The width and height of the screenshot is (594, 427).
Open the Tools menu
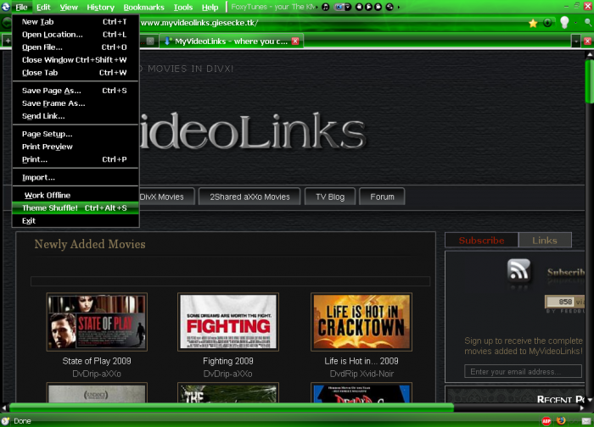pyautogui.click(x=183, y=7)
